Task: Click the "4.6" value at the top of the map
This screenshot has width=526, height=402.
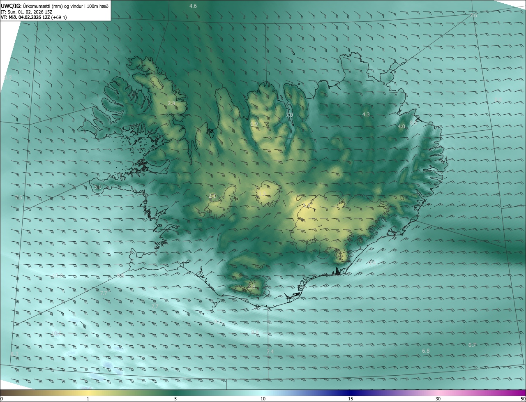Action: 193,6
